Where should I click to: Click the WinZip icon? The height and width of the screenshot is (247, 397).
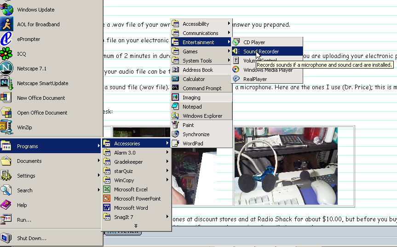6,127
